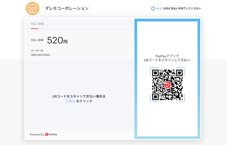The height and width of the screenshot is (145, 227).
Task: Click the PayPay logo beside Powered by
Action: point(51,134)
